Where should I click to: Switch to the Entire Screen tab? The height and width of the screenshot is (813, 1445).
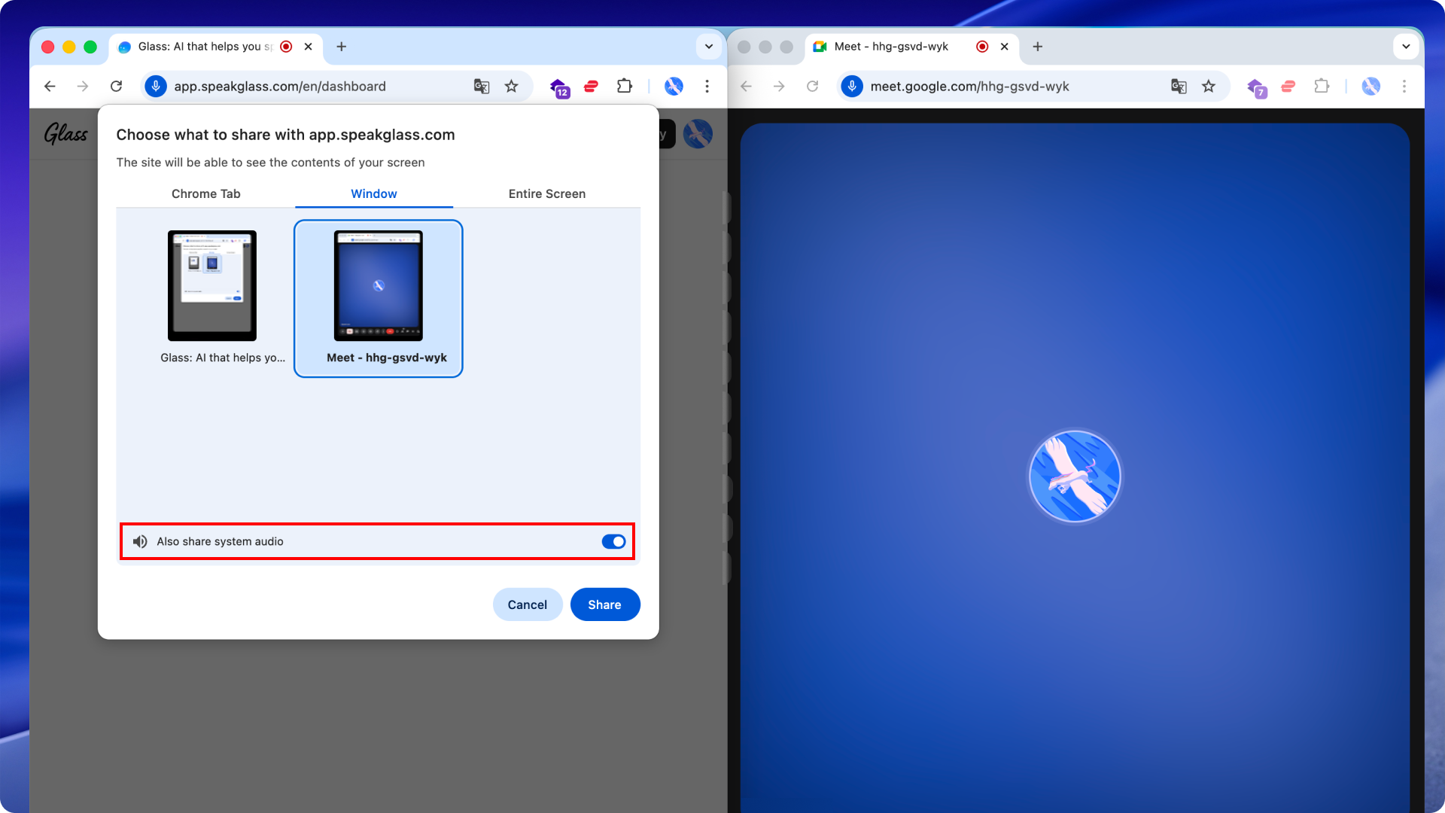(546, 193)
